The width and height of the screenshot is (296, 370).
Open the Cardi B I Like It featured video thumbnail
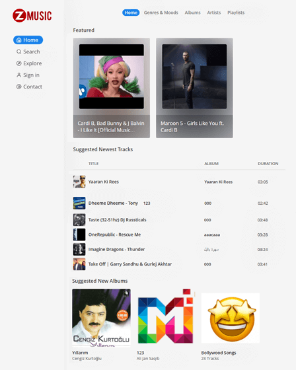pos(112,77)
